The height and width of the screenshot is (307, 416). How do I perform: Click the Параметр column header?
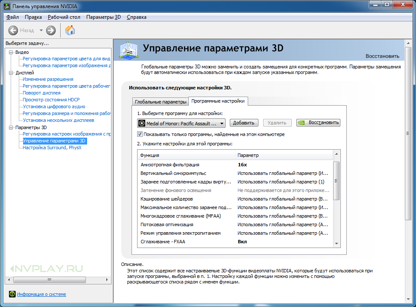coord(284,155)
